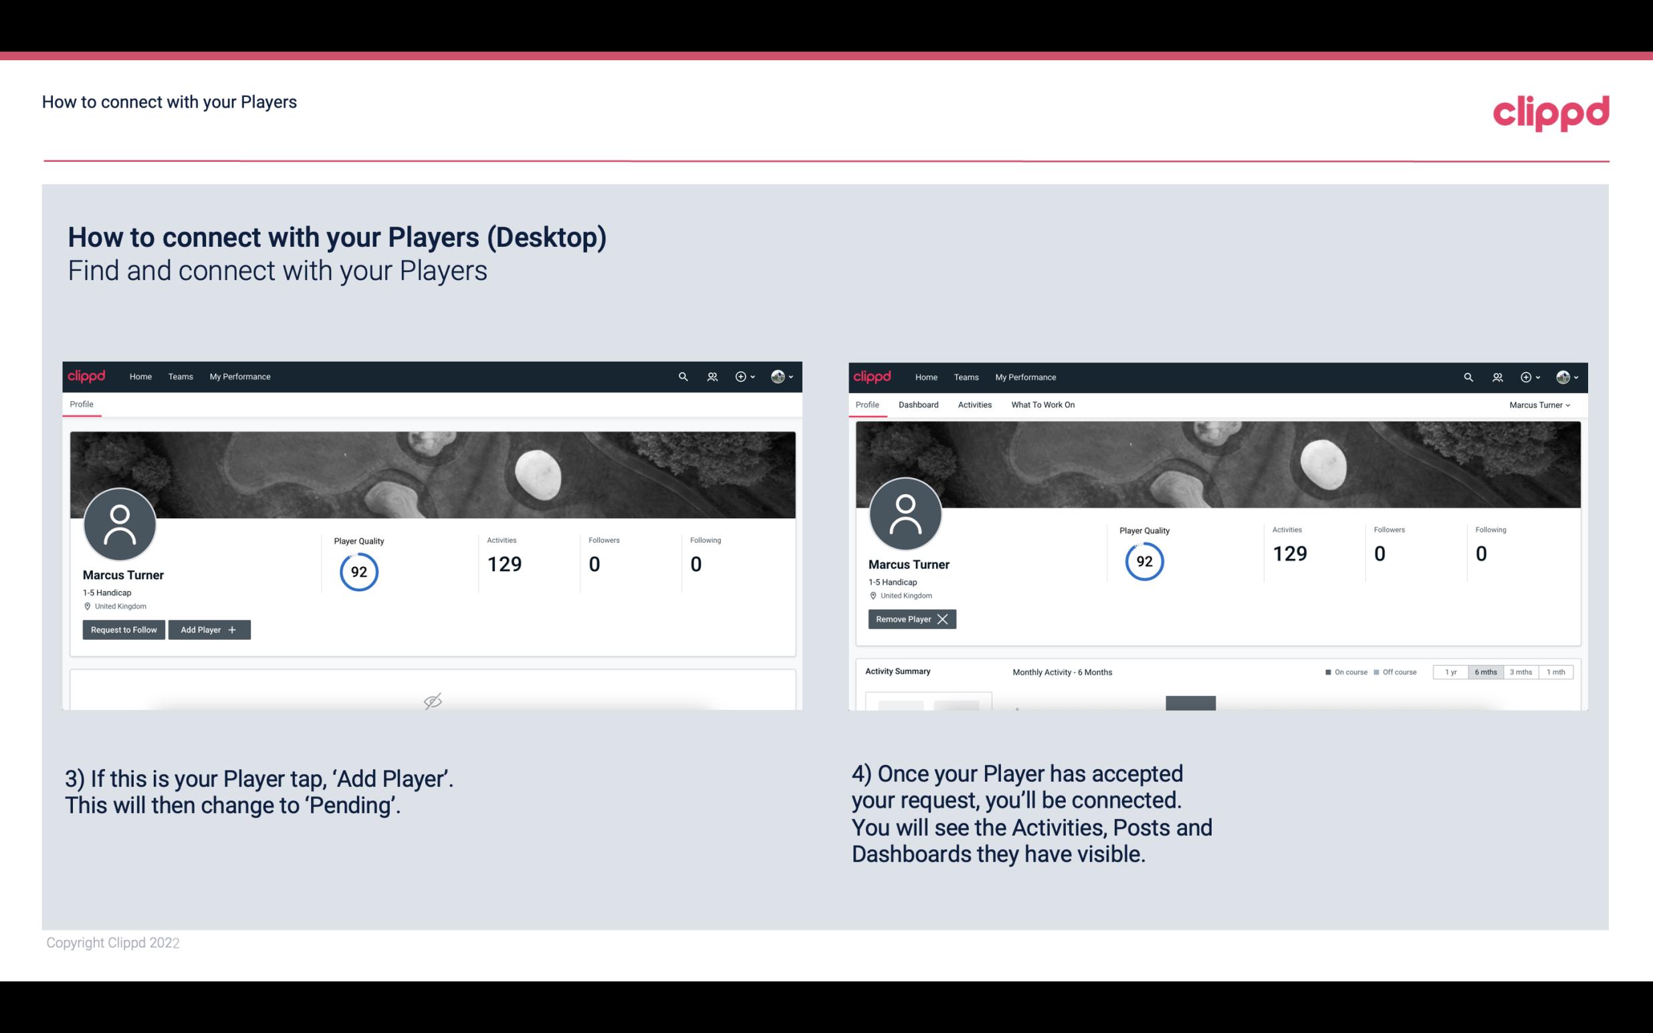Toggle the 6 months activity view
Viewport: 1653px width, 1033px height.
1484,671
